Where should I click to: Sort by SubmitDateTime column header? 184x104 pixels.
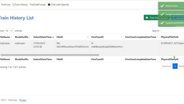click(x=44, y=37)
